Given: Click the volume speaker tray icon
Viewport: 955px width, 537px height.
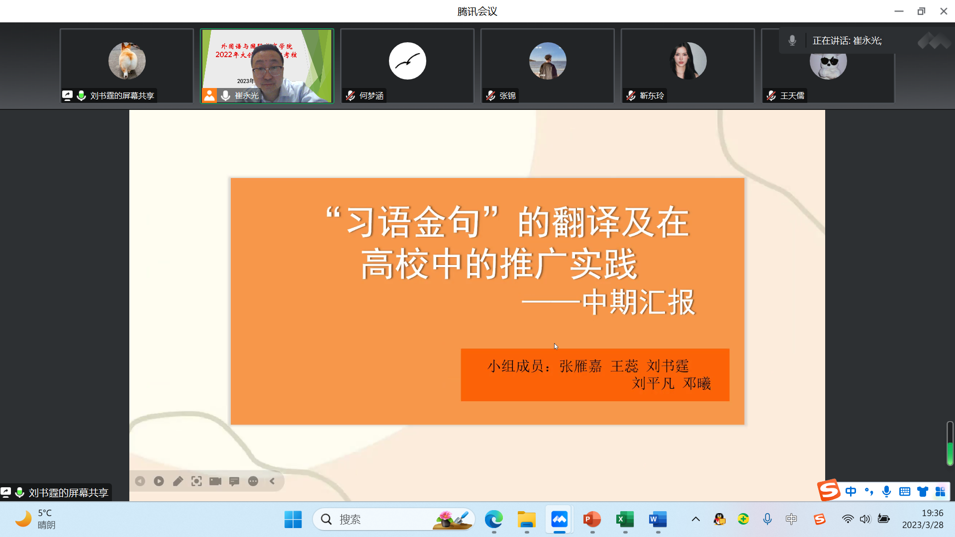Looking at the screenshot, I should point(865,519).
